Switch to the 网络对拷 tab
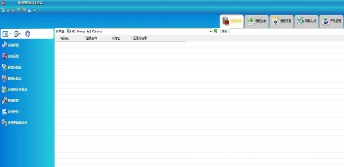Screen dimensions: 344x167 306,21
